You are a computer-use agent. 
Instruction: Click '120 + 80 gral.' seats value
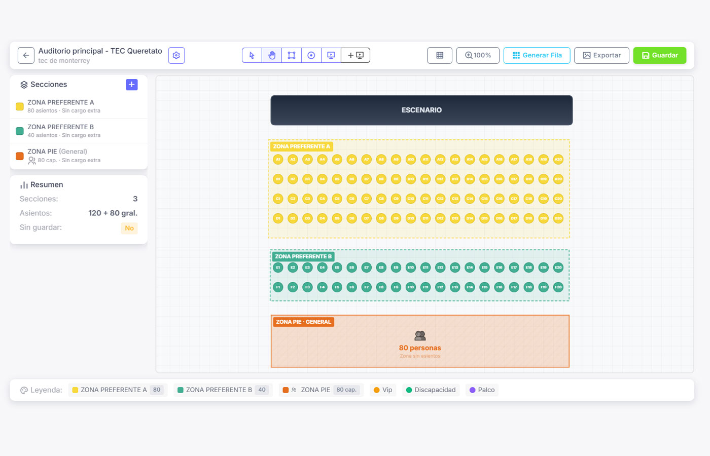[x=113, y=213]
